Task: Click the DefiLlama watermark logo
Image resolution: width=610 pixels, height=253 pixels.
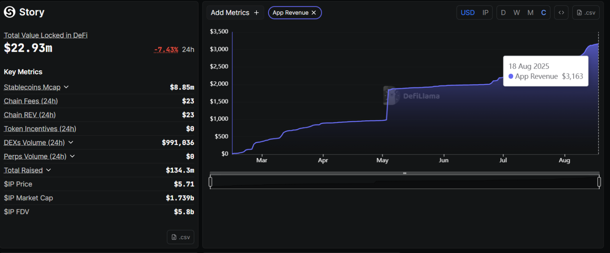Action: click(411, 96)
